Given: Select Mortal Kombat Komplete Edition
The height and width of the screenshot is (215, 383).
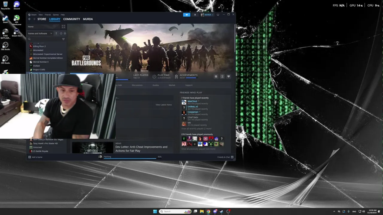Looking at the screenshot, I should tap(46, 58).
